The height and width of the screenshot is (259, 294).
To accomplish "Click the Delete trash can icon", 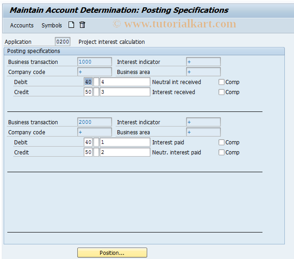I will tap(82, 25).
